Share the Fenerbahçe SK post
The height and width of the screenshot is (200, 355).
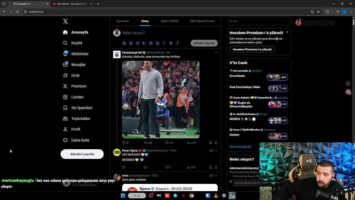[216, 142]
